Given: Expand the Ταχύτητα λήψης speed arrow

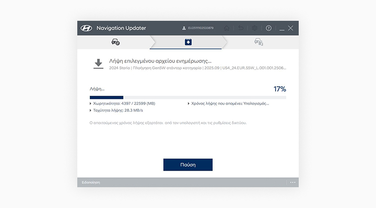Looking at the screenshot, I should 91,110.
